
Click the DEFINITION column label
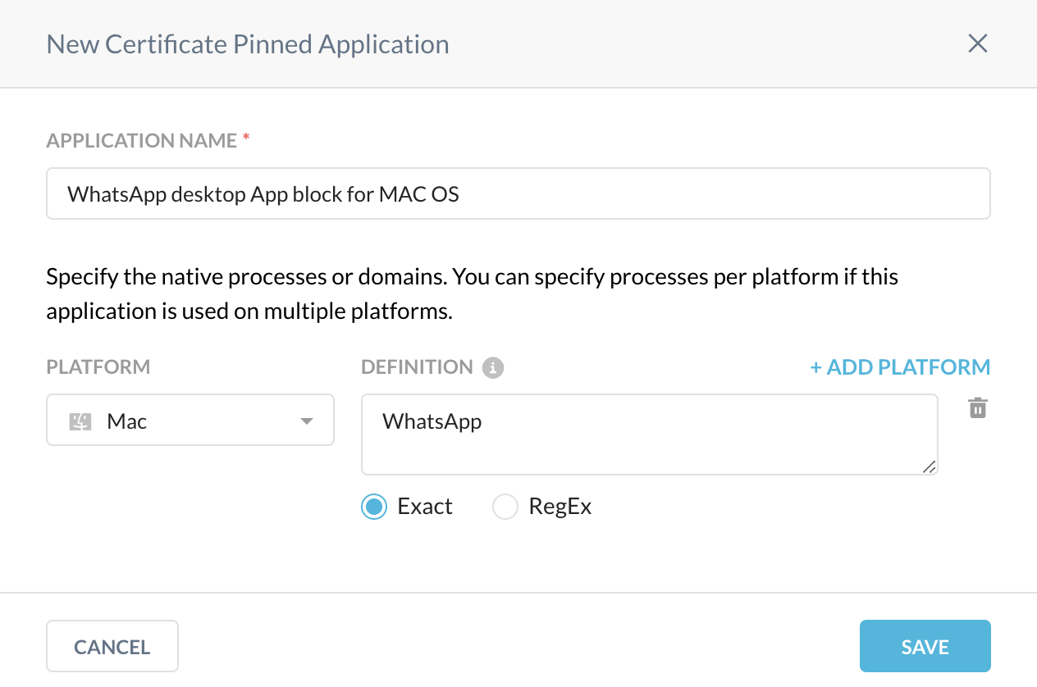[x=417, y=367]
